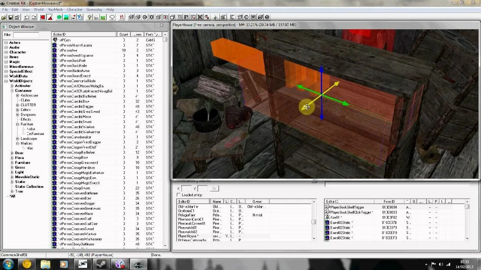Viewport: 481px width, 270px height.
Task: Click the Go button beside the Y field
Action: (214, 189)
